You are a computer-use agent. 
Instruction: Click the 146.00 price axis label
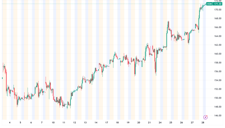(x=218, y=116)
